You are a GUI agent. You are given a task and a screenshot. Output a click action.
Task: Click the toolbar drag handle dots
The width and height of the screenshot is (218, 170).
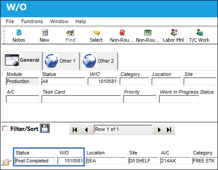tap(4, 36)
